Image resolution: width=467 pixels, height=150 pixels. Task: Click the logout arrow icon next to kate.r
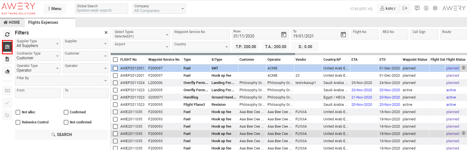(405, 8)
